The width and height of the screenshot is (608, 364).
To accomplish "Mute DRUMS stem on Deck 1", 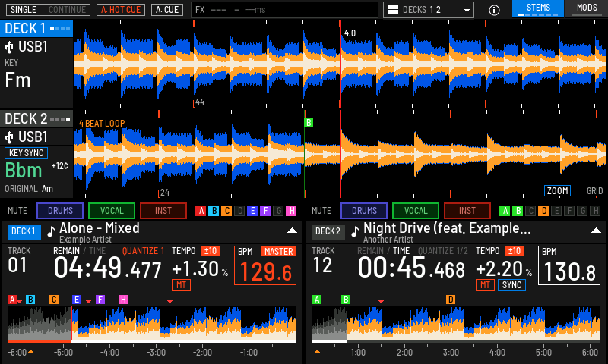I will pyautogui.click(x=60, y=211).
